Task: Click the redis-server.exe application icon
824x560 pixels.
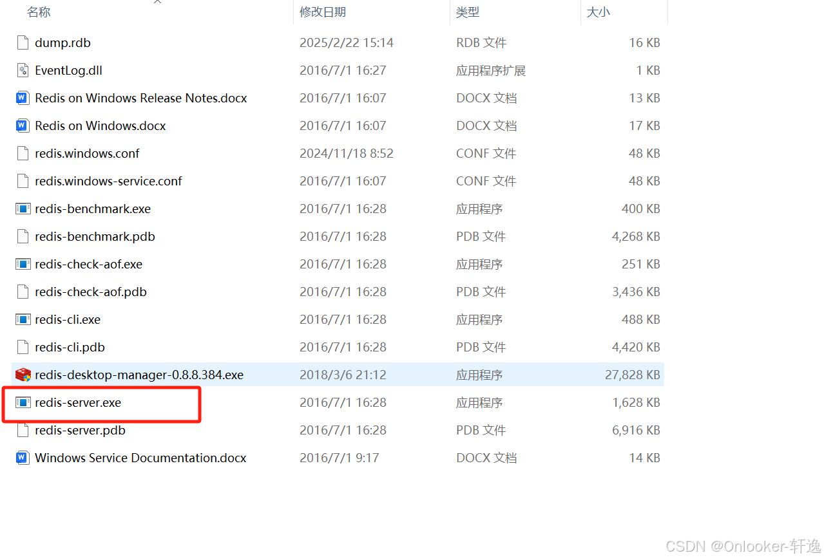Action: pos(23,403)
